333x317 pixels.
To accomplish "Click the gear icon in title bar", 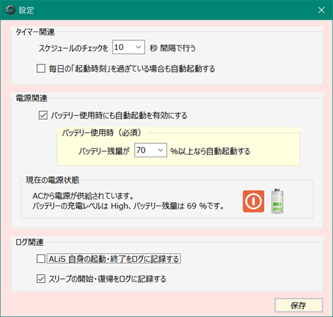I will [11, 10].
